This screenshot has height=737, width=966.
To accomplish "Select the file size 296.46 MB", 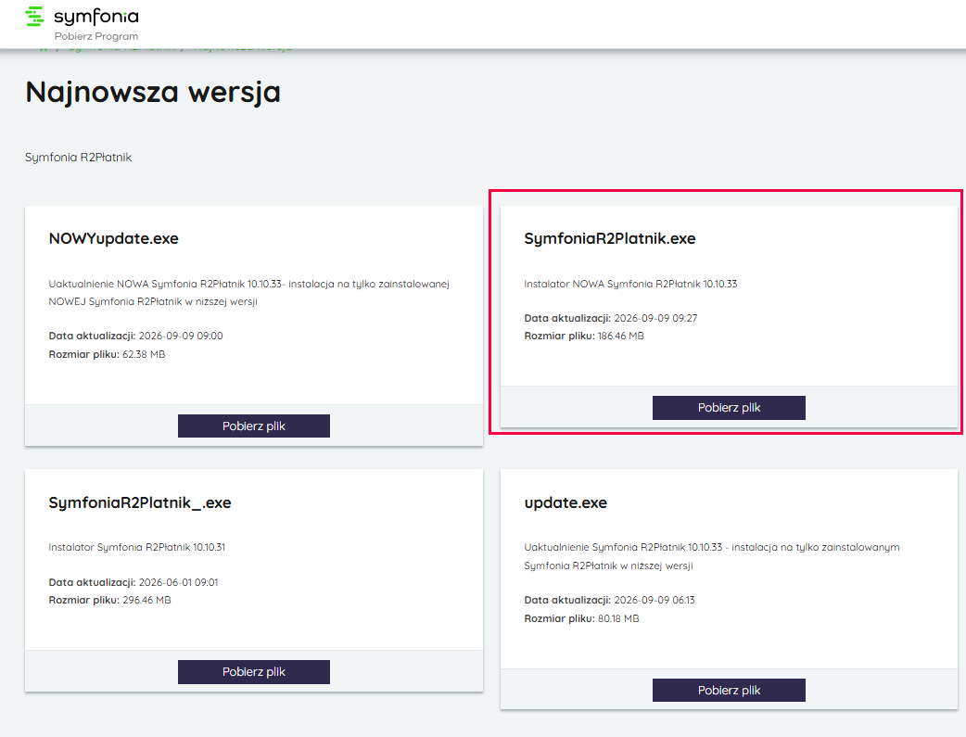I will 146,600.
